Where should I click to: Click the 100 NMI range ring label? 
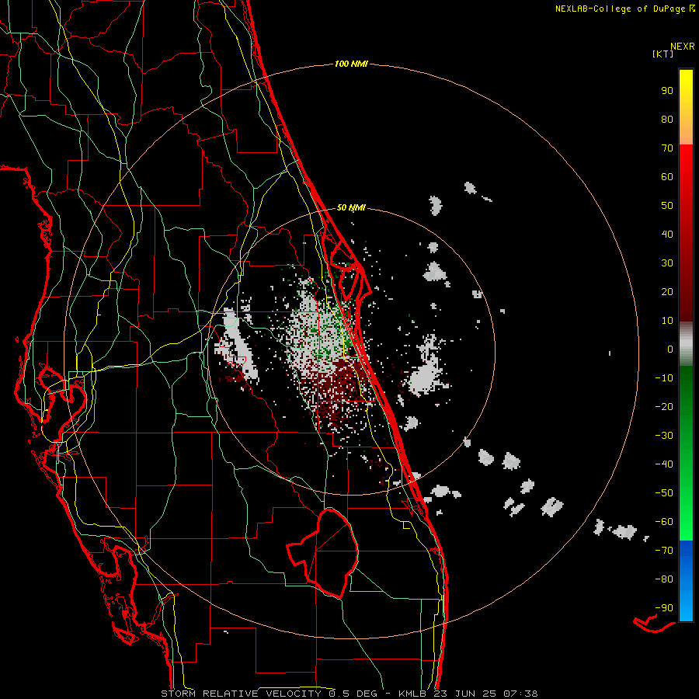pos(351,64)
